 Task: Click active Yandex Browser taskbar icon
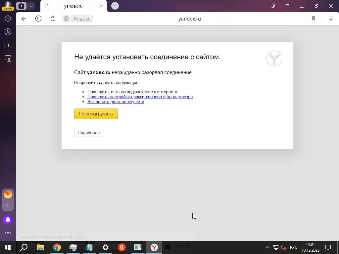(154, 247)
